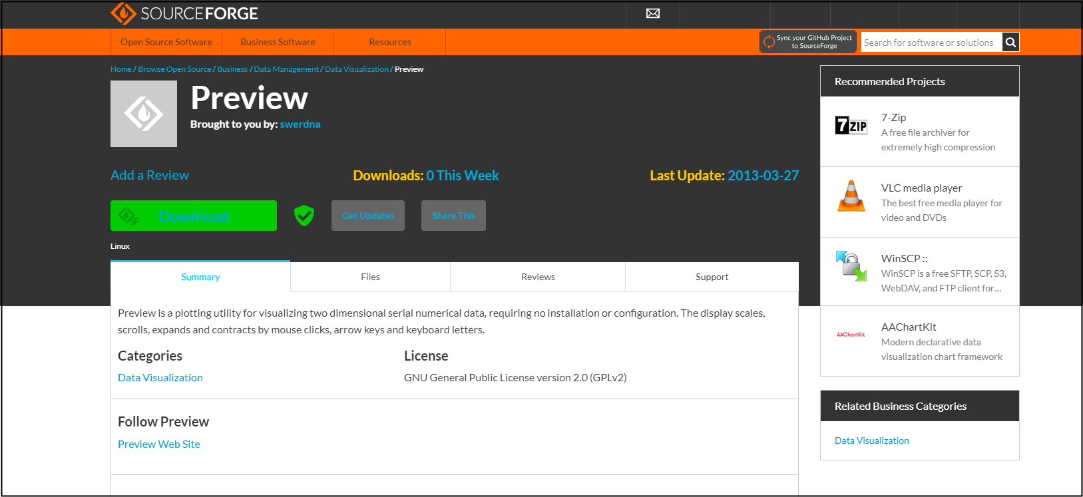
Task: Expand the Resources menu
Action: pos(389,42)
